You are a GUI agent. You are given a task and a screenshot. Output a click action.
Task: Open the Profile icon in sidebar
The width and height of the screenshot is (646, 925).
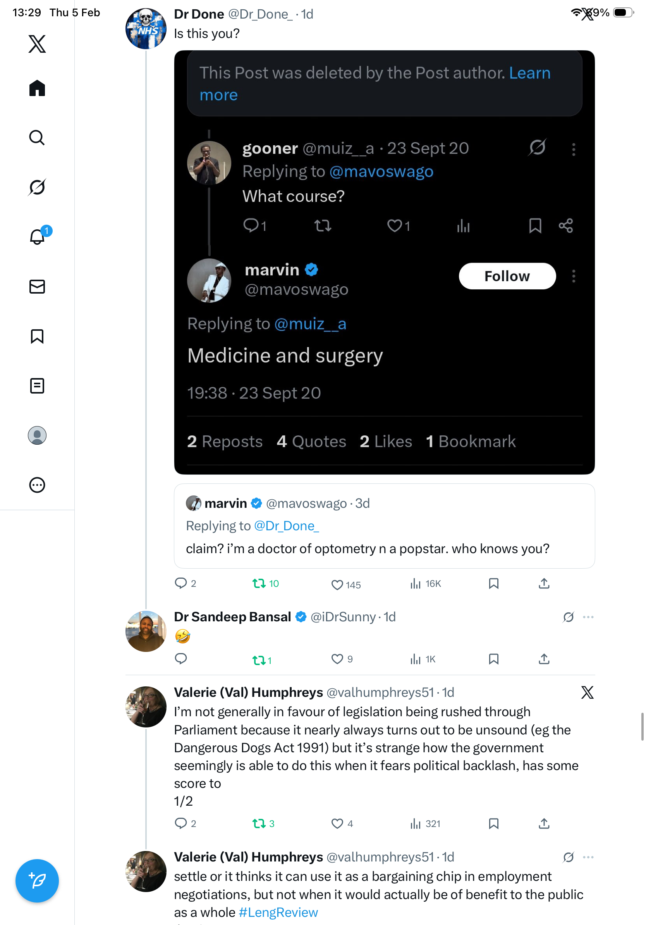(x=37, y=435)
